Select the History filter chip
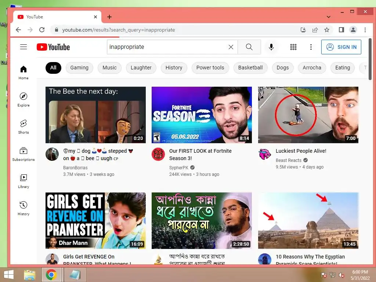 pos(174,68)
